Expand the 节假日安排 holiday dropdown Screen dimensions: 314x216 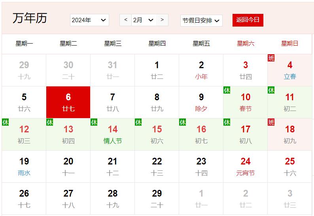pos(201,21)
